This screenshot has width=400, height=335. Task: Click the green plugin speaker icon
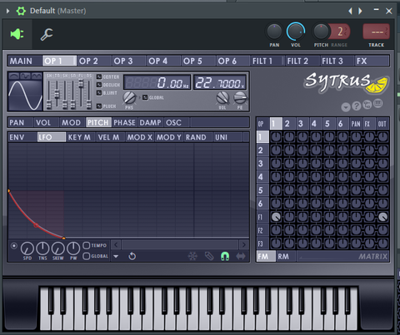17,34
